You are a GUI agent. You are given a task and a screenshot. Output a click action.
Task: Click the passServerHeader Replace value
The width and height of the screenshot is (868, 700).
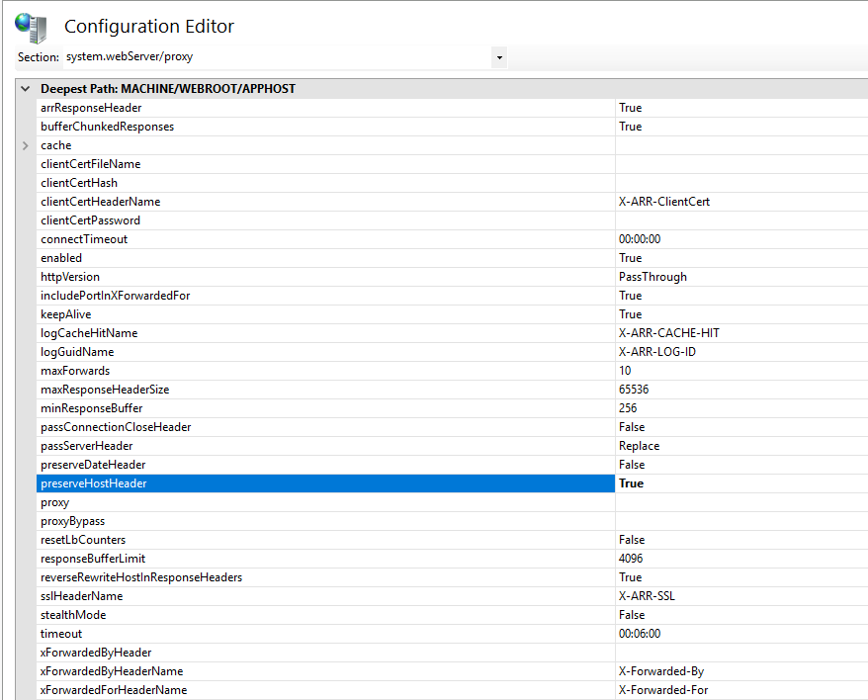tap(639, 446)
